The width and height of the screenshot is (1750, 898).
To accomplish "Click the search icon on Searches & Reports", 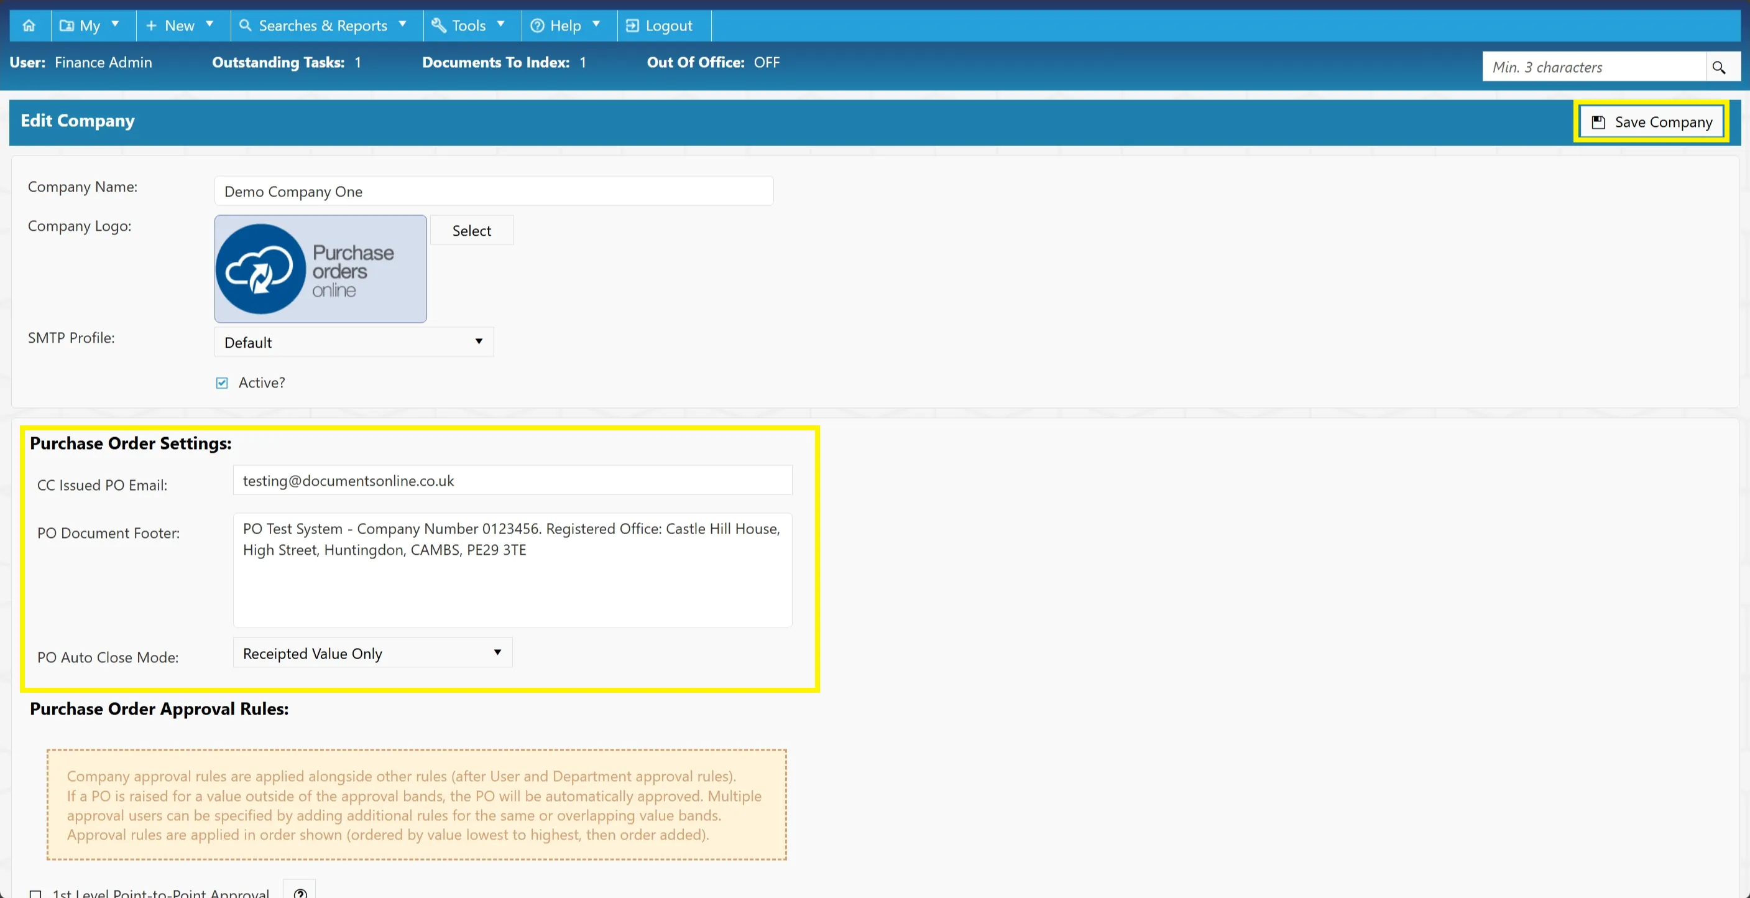I will click(x=246, y=25).
